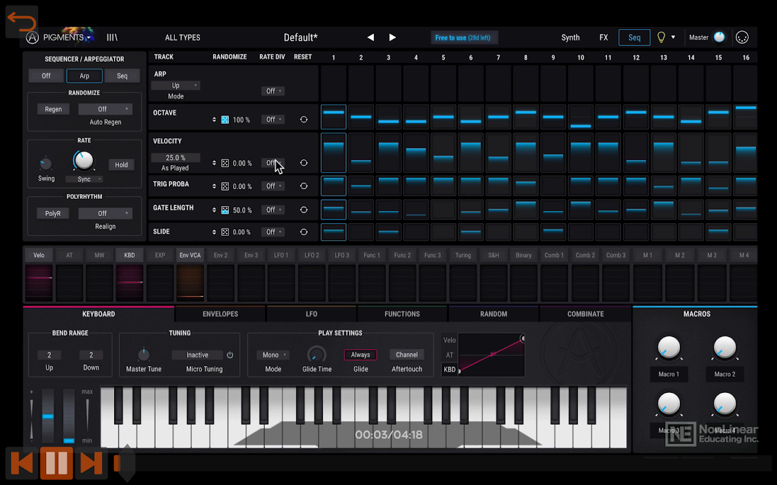This screenshot has height=485, width=777.
Task: Click the bend range Up value field
Action: [49, 355]
